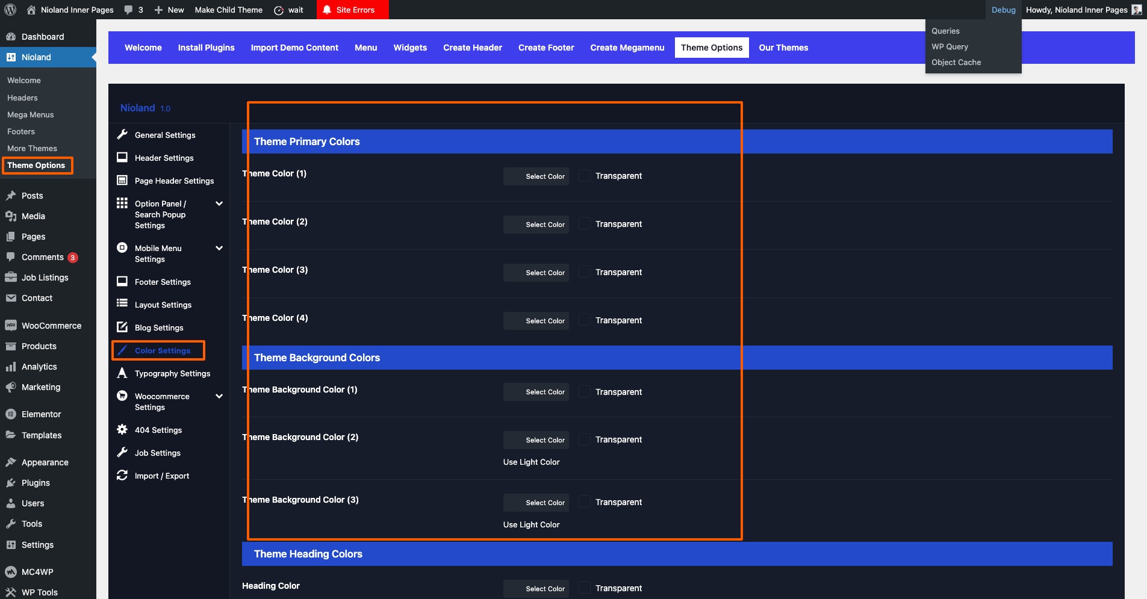The height and width of the screenshot is (599, 1147).
Task: Expand the Woocommerce Settings chevron
Action: (x=219, y=396)
